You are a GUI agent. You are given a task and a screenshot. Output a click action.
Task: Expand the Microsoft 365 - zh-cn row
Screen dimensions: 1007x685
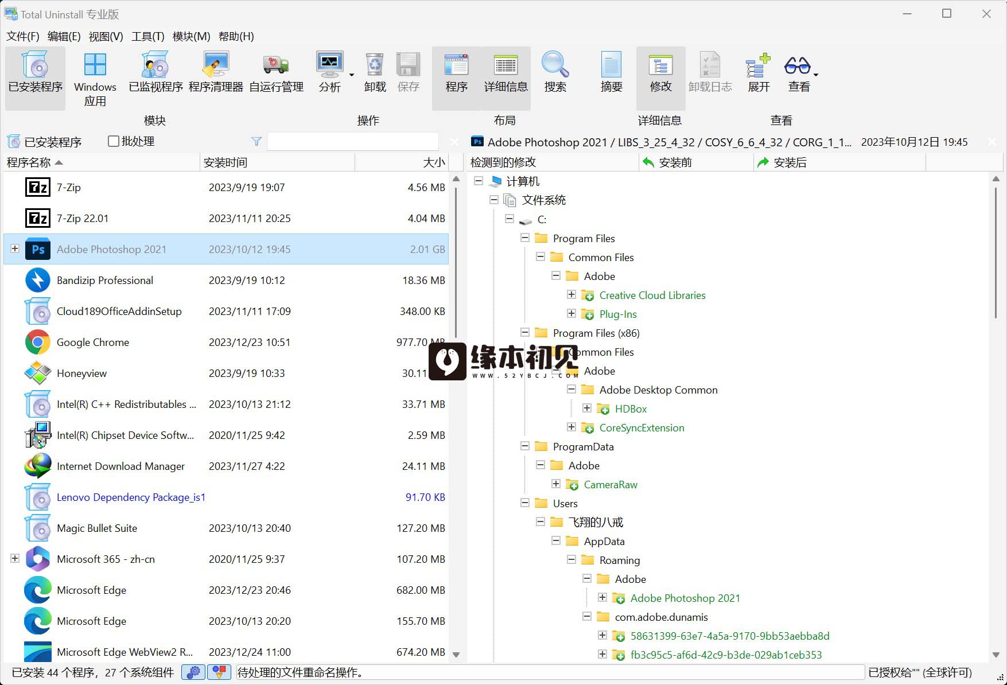coord(15,558)
